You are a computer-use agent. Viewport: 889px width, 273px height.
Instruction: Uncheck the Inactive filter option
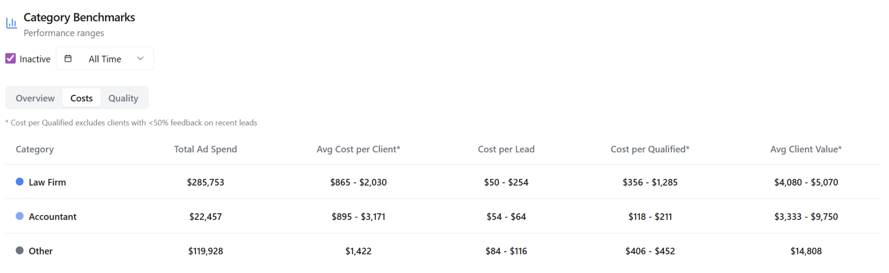[10, 58]
